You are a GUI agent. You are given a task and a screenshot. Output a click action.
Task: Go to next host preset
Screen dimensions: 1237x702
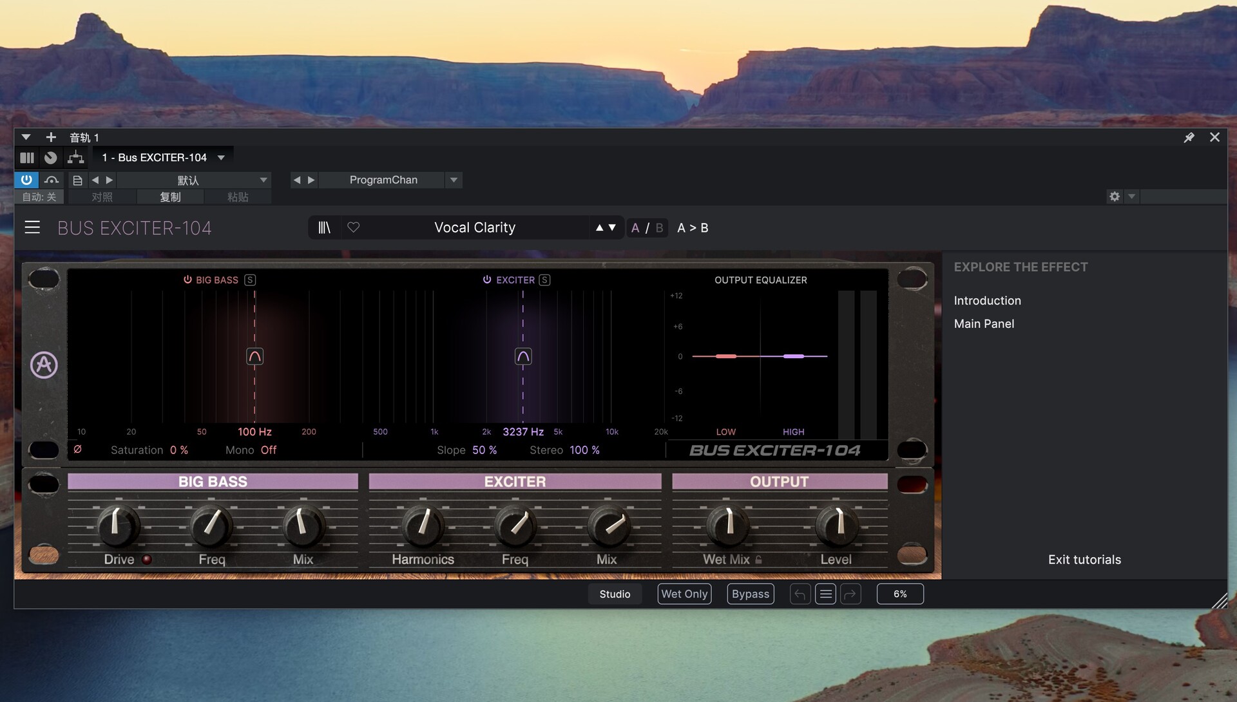pos(110,180)
